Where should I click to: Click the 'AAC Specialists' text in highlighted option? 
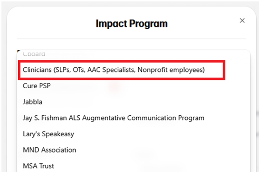(111, 70)
